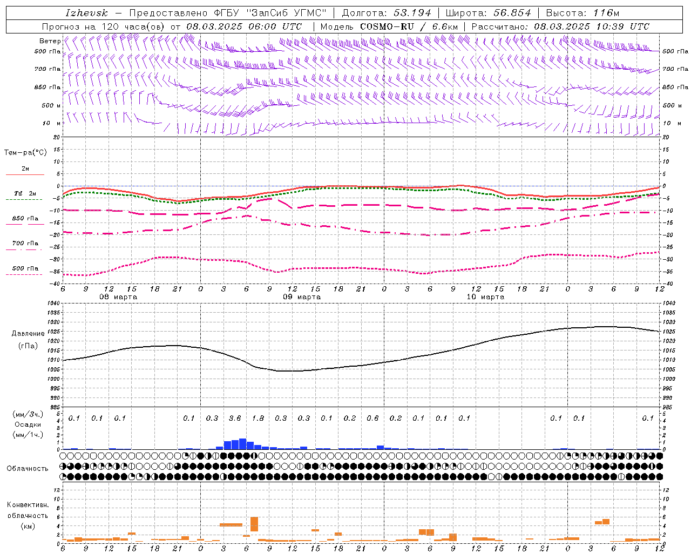Click 'Предоставлено ФГБУ "ЗапСиб УГМС"' provider text
Image resolution: width=691 pixels, height=553 pixels.
tap(228, 13)
